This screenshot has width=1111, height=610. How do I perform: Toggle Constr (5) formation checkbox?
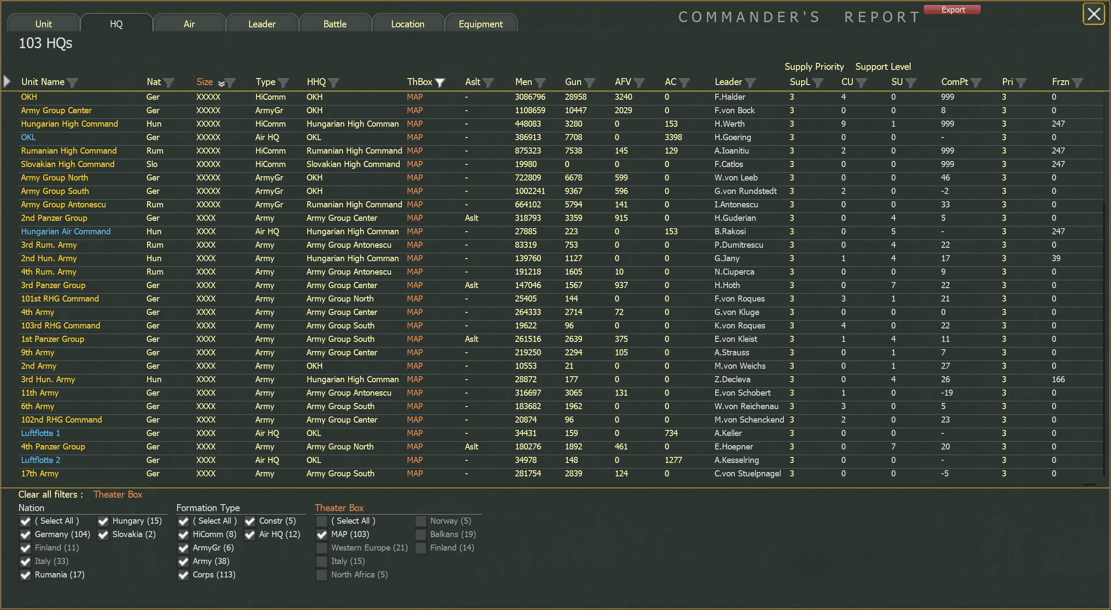(250, 521)
